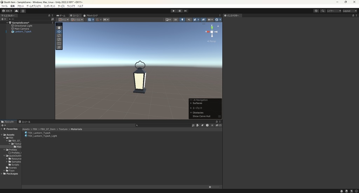Select the Rotate tool in scene overlay

[x=59, y=35]
